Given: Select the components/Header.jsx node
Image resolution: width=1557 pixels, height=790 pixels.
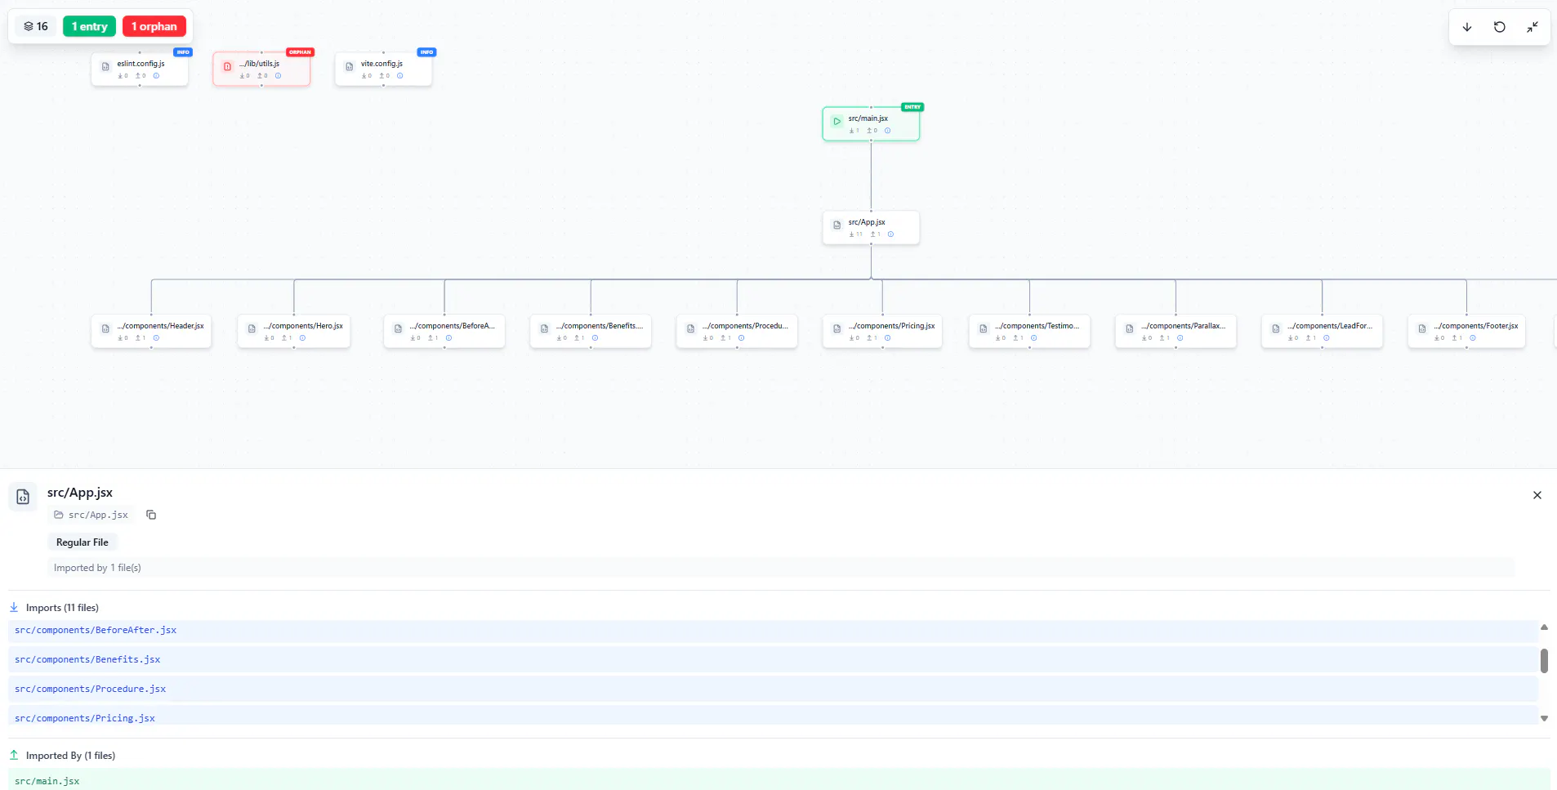Looking at the screenshot, I should pos(151,331).
